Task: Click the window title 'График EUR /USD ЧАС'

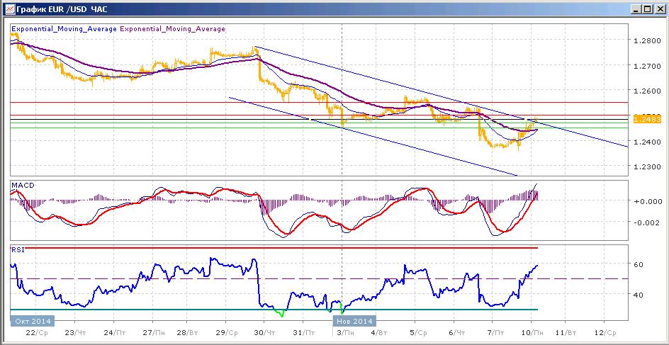Action: tap(62, 9)
